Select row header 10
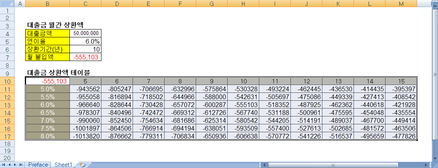Viewport: 438px width, 168px height. [x=7, y=81]
